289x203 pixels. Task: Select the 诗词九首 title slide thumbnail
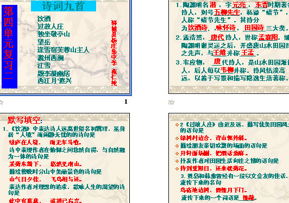65,47
